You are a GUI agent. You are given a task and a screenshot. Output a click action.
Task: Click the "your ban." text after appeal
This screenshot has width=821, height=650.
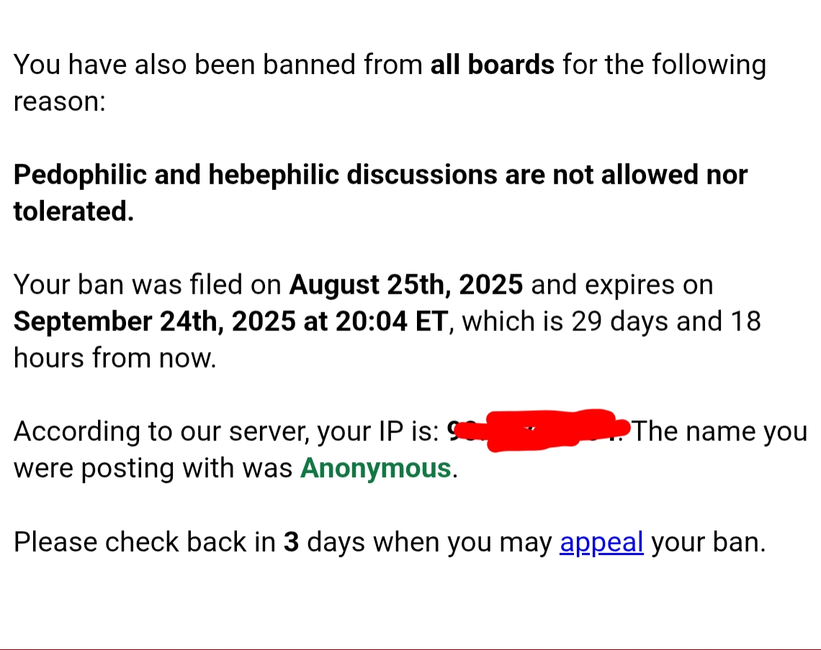coord(709,542)
